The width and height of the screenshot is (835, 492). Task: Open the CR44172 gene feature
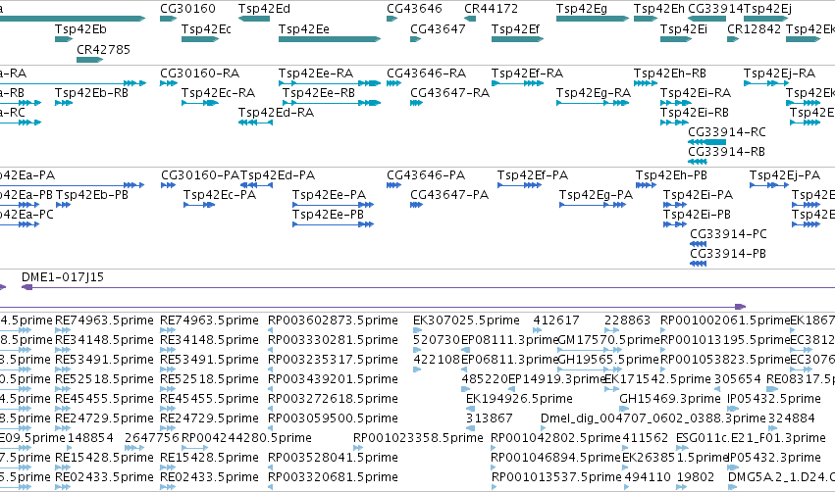[470, 19]
